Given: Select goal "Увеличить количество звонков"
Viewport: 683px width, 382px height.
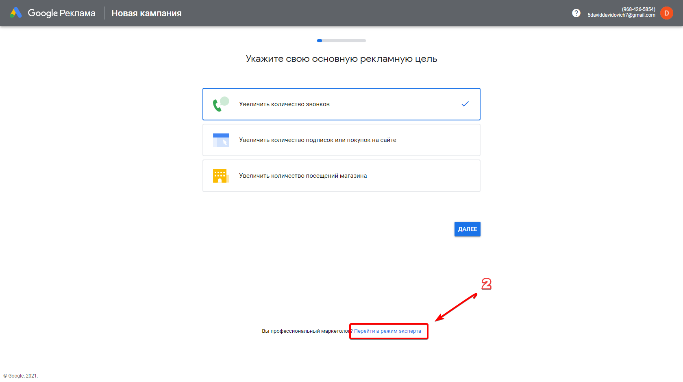Looking at the screenshot, I should coord(341,104).
